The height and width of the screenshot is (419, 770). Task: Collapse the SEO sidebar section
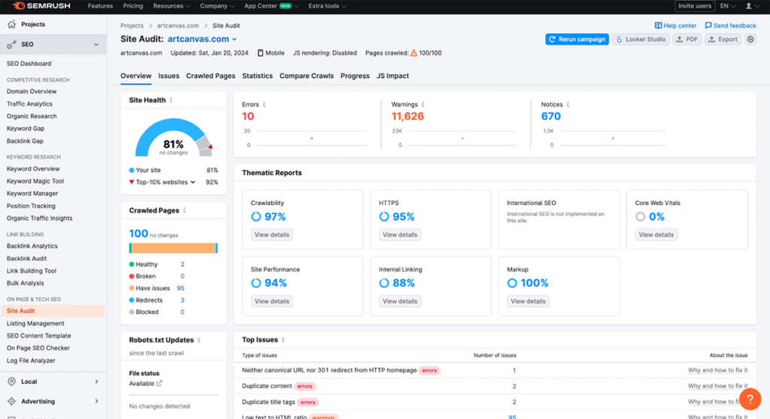[96, 44]
